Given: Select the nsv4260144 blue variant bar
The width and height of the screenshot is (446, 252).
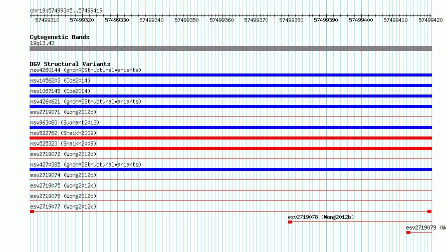Looking at the screenshot, I should [x=231, y=75].
